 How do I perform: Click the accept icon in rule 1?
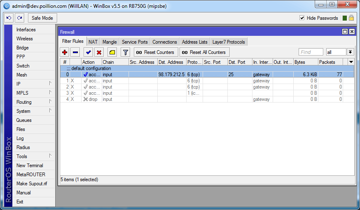click(86, 81)
